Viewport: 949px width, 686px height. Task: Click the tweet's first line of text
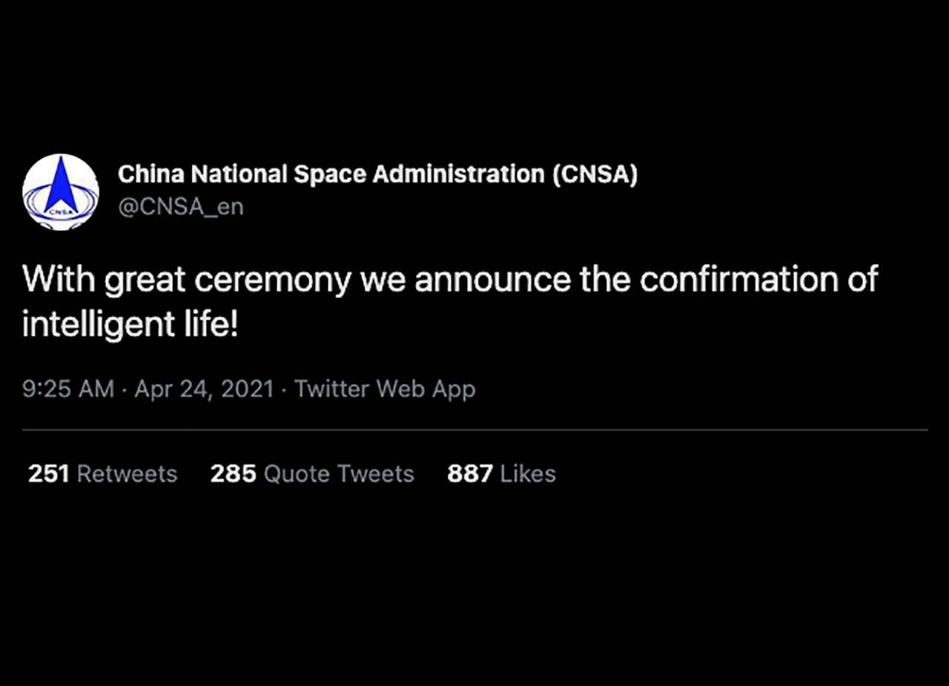coord(449,280)
